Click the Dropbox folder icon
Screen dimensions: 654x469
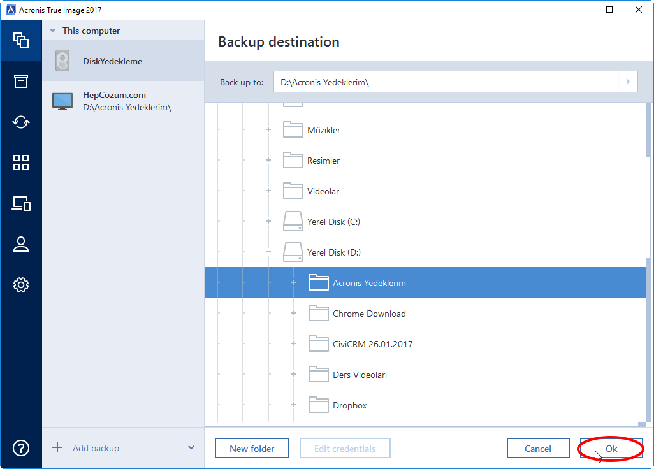(x=318, y=405)
